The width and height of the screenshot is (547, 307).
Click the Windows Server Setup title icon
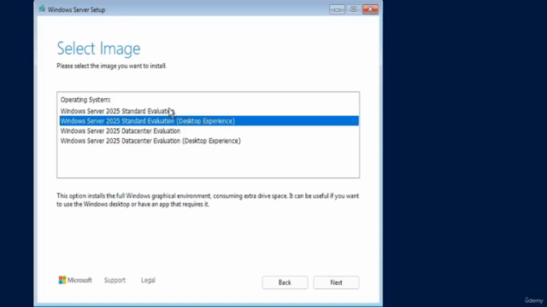coord(42,9)
